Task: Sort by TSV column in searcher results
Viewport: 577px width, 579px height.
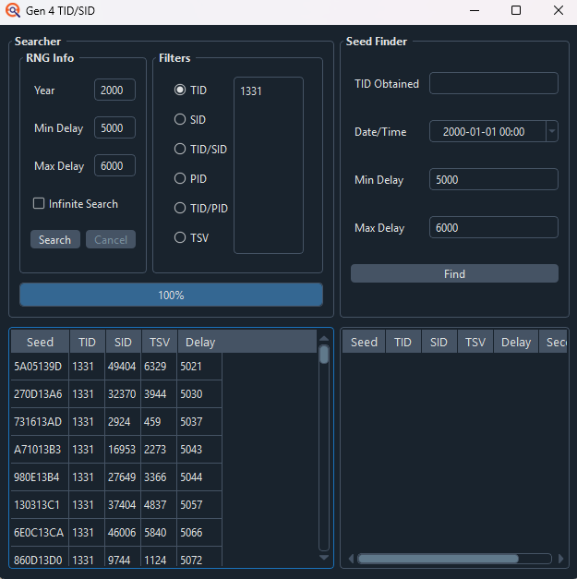Action: [159, 342]
